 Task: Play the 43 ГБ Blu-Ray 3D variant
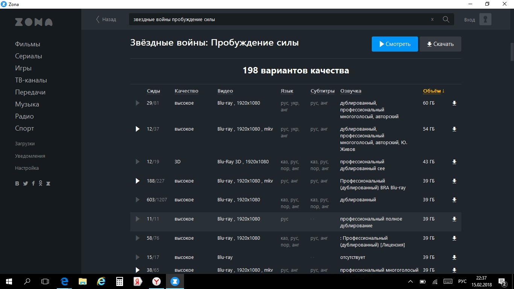pos(137,162)
